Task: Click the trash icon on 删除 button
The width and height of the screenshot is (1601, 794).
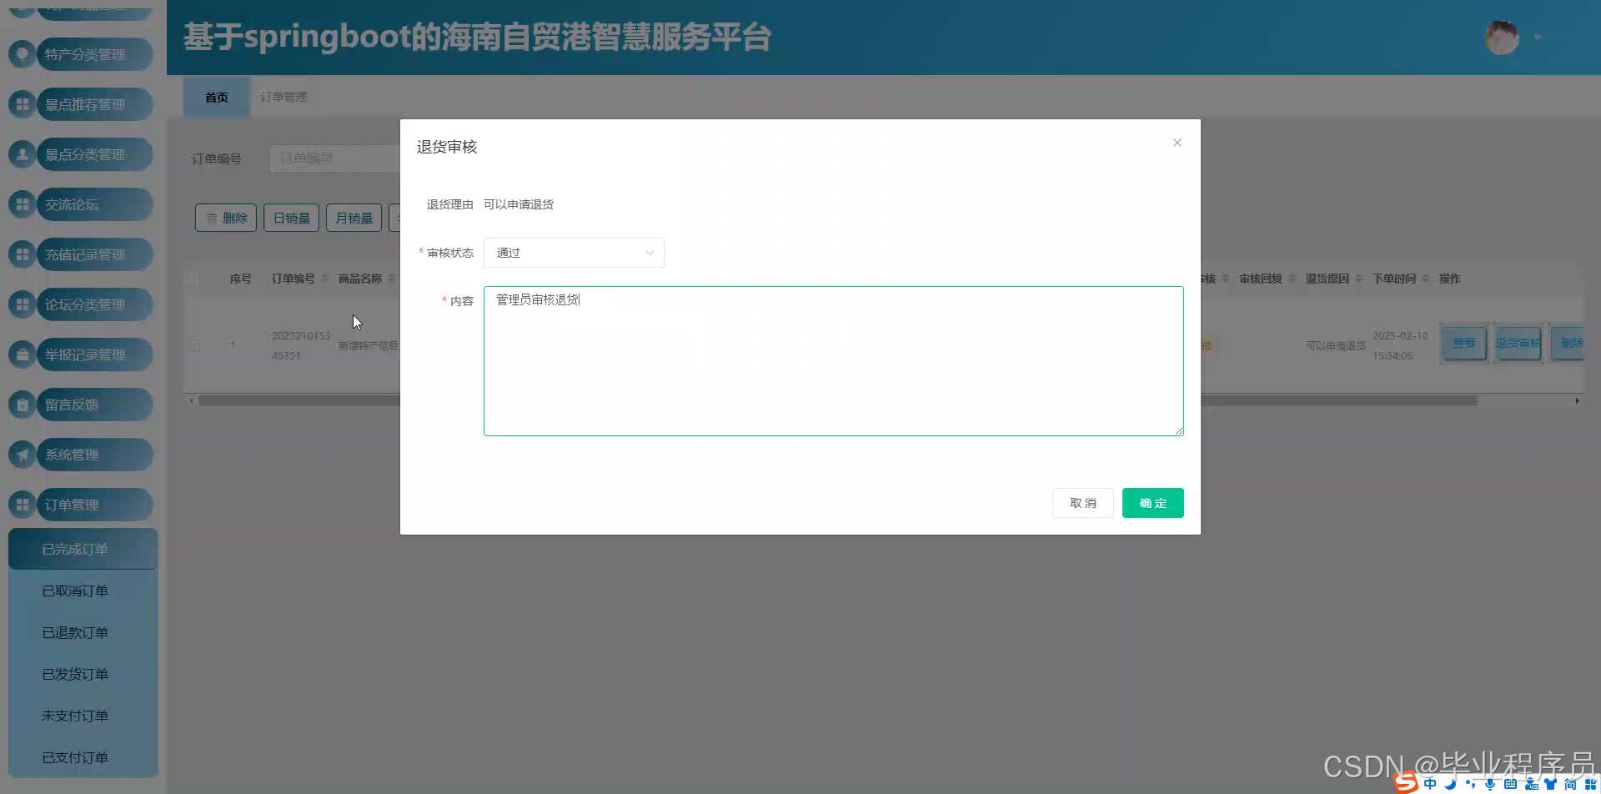Action: [211, 218]
